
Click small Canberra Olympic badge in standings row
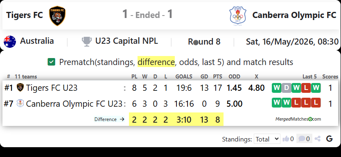pos(20,103)
